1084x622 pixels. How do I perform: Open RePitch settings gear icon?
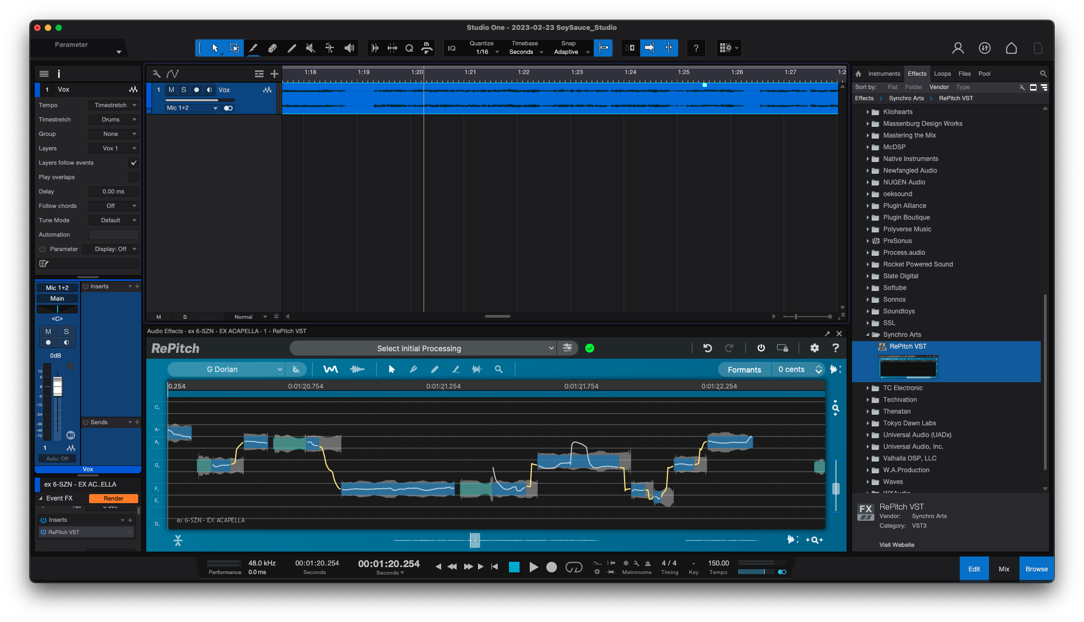click(814, 348)
